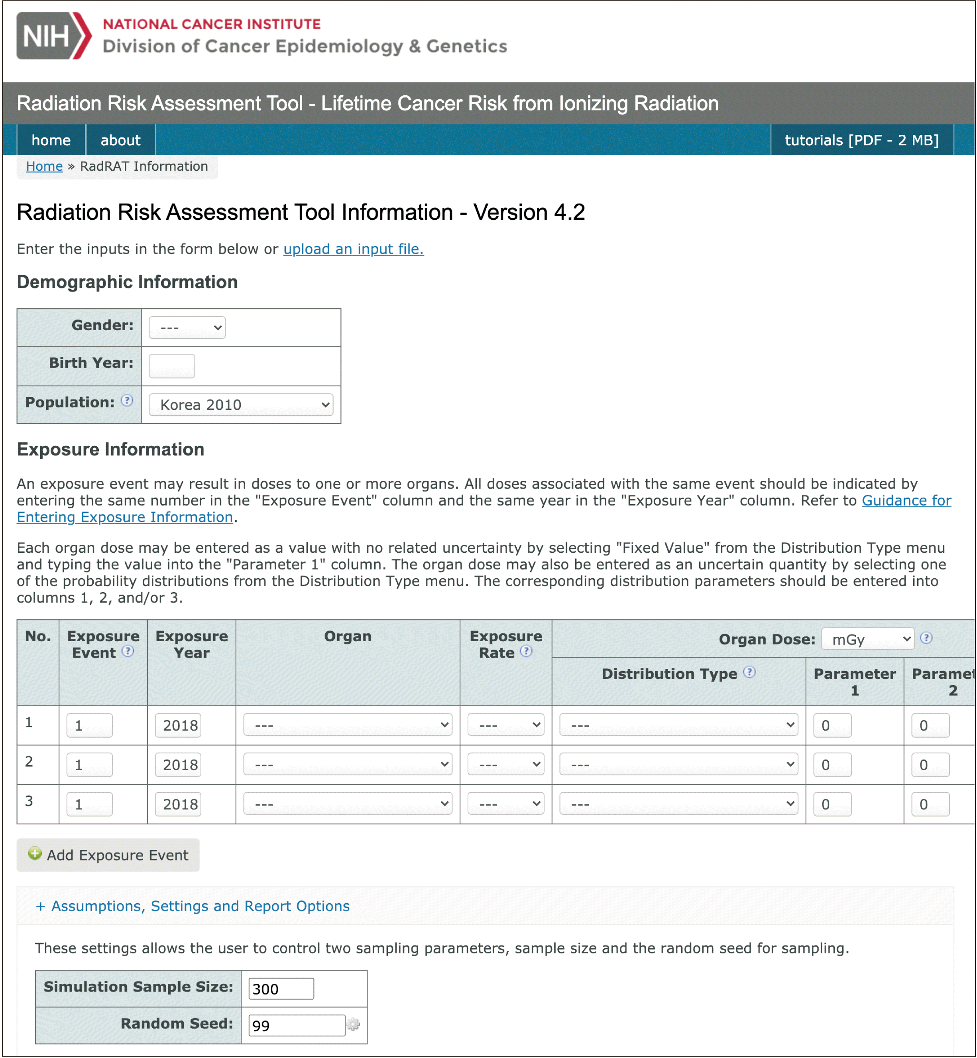Open the Organ dropdown in row 2

[x=348, y=764]
